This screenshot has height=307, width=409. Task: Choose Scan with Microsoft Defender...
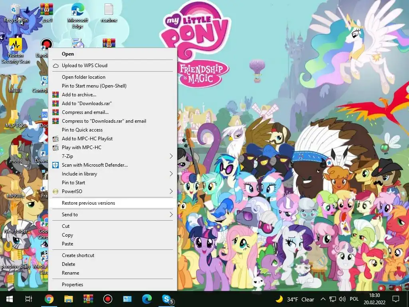[x=113, y=165]
